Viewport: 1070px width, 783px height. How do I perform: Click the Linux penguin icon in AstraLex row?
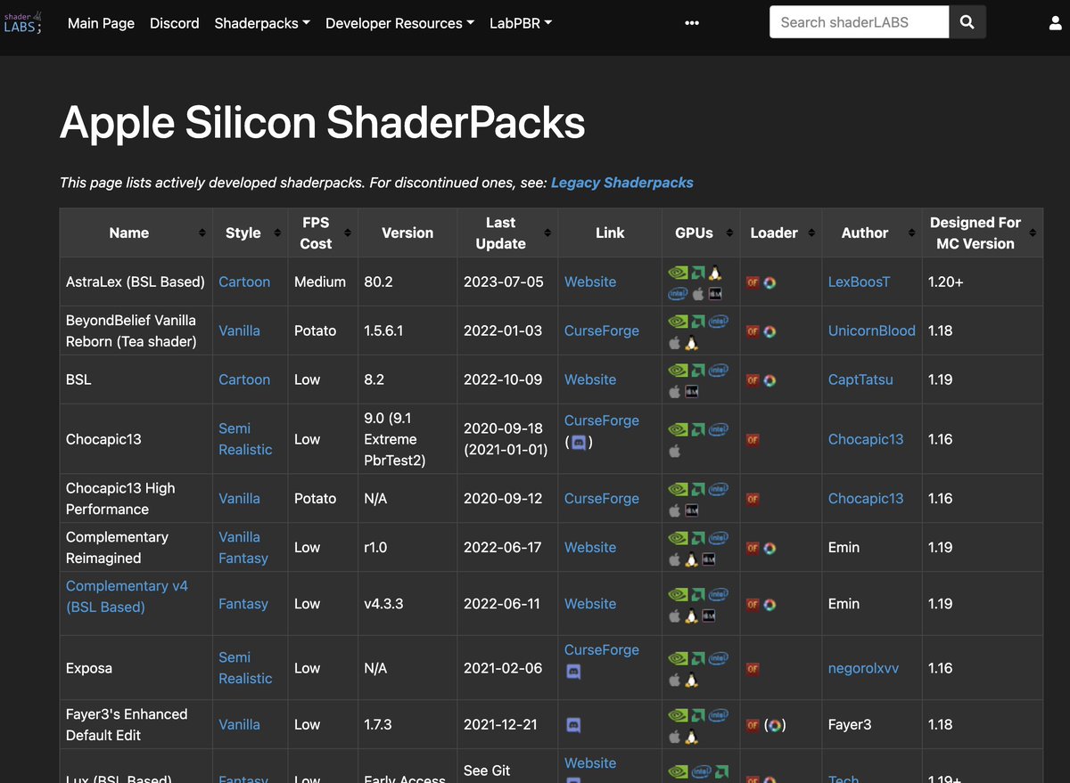(715, 273)
